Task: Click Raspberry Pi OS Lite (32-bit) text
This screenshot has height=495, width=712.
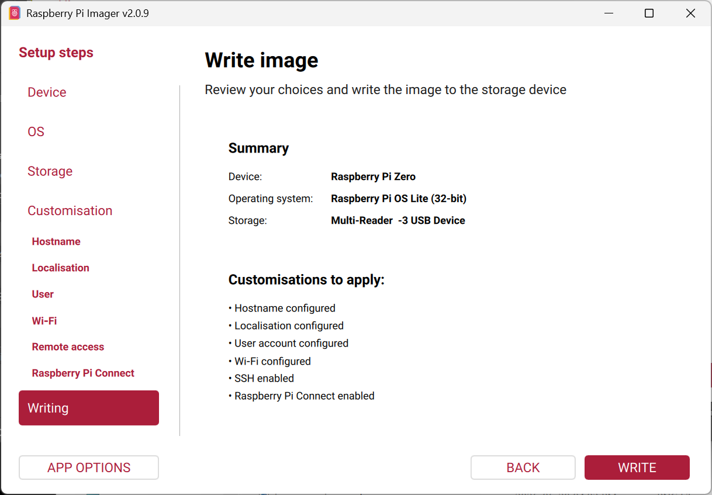Action: click(x=399, y=199)
